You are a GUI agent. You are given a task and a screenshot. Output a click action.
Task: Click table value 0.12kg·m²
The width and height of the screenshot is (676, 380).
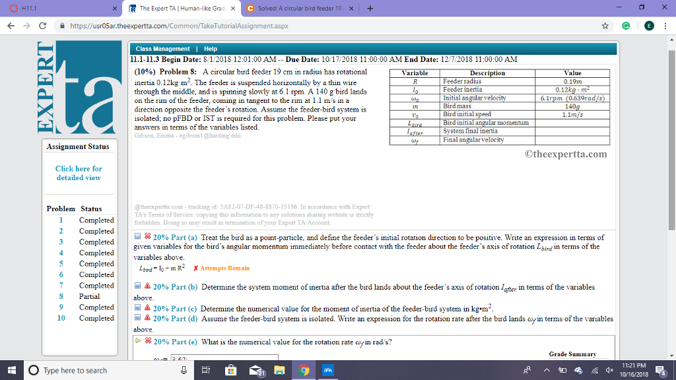point(572,90)
